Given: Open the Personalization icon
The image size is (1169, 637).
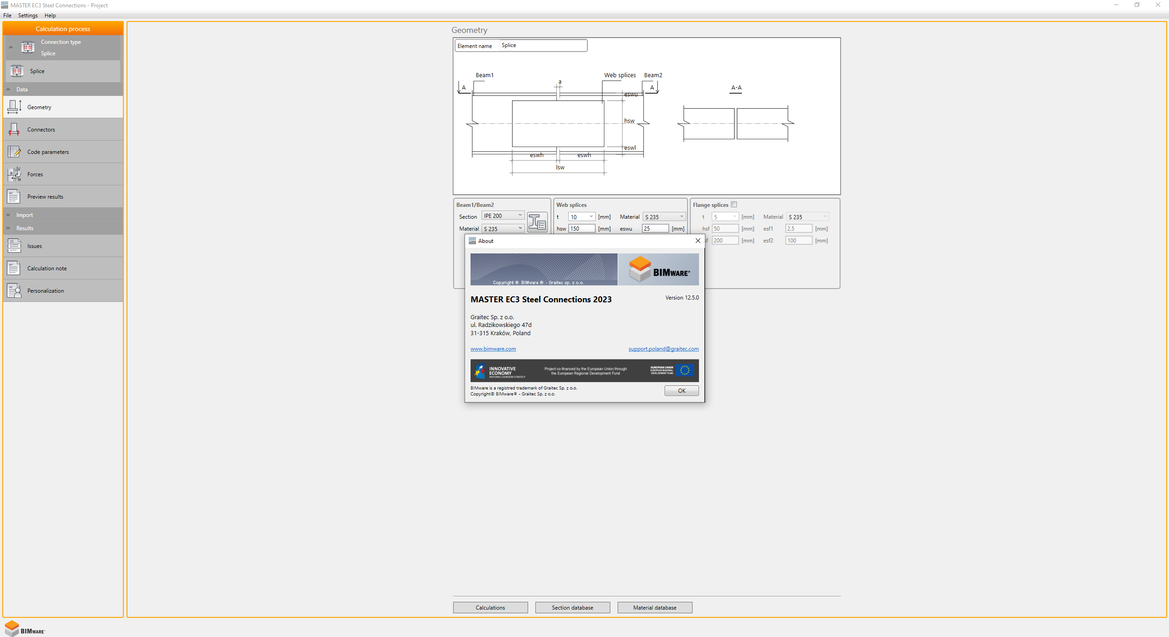Looking at the screenshot, I should pos(14,290).
